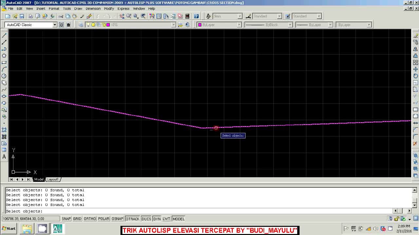Click the Windows Start button
The image size is (419, 235).
tap(9, 228)
